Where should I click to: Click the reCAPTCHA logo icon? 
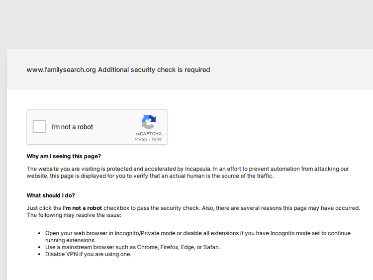149,122
